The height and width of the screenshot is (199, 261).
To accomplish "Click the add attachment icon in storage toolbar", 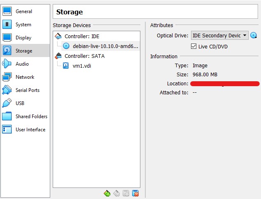I will point(126,193).
